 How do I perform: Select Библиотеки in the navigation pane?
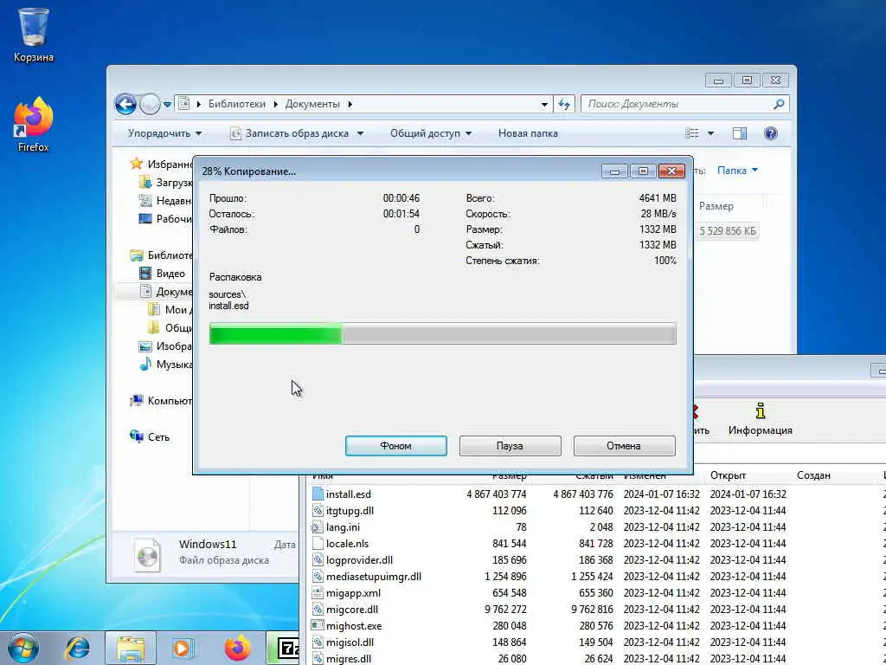coord(161,255)
